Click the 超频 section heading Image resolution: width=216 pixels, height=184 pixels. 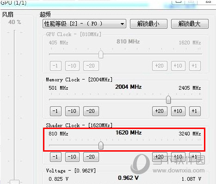(45, 14)
